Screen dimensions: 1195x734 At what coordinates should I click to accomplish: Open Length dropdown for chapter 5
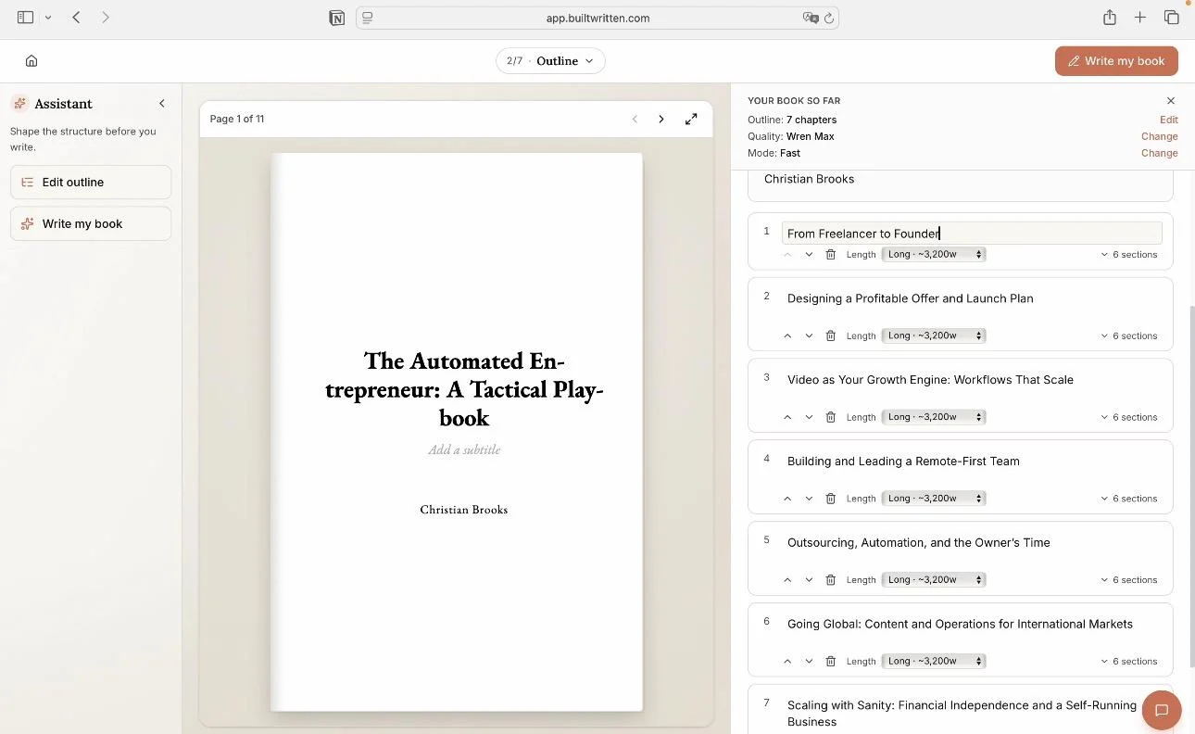933,580
